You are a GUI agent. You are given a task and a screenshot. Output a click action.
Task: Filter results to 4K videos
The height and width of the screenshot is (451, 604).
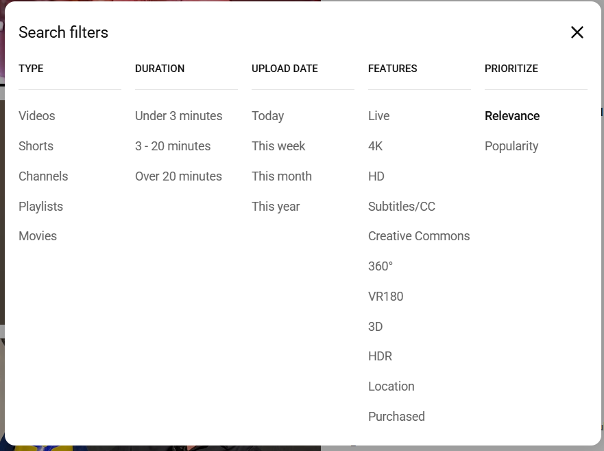(375, 146)
